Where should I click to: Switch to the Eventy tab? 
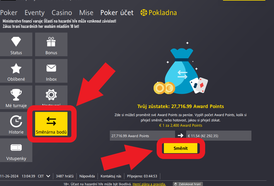[x=35, y=13]
